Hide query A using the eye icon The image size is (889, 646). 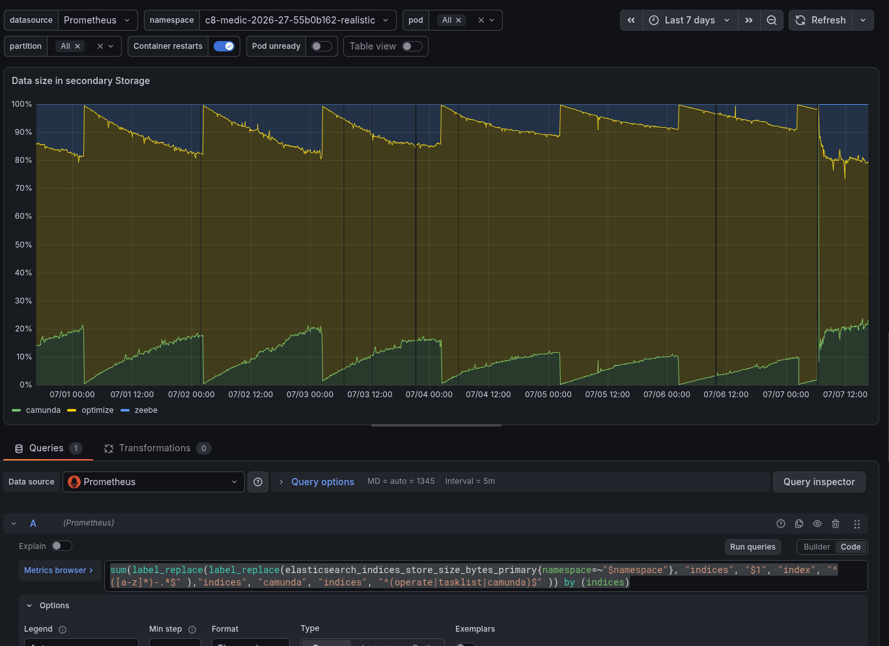[x=817, y=524]
